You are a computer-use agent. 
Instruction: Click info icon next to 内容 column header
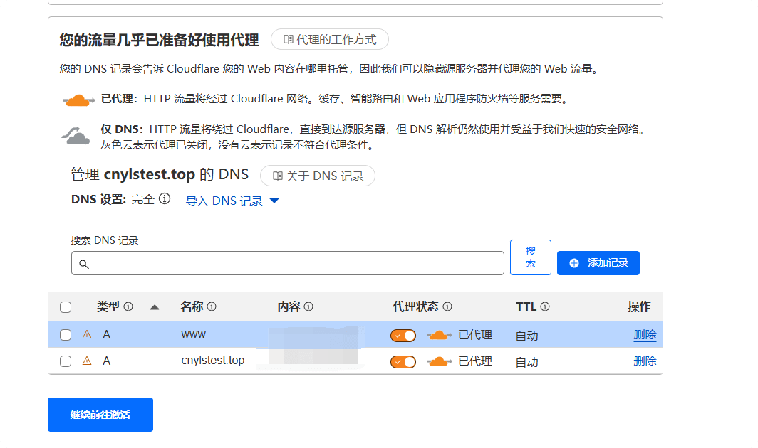pyautogui.click(x=308, y=307)
